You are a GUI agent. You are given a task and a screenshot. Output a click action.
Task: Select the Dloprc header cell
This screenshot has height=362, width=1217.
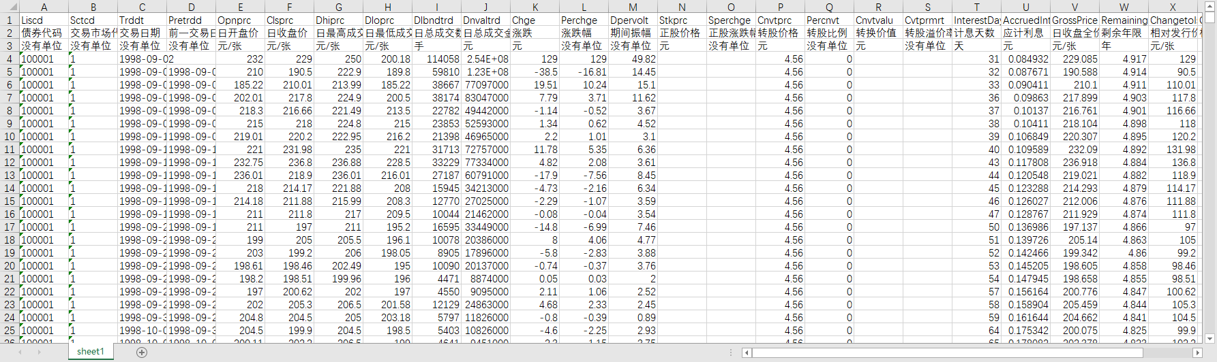(388, 20)
